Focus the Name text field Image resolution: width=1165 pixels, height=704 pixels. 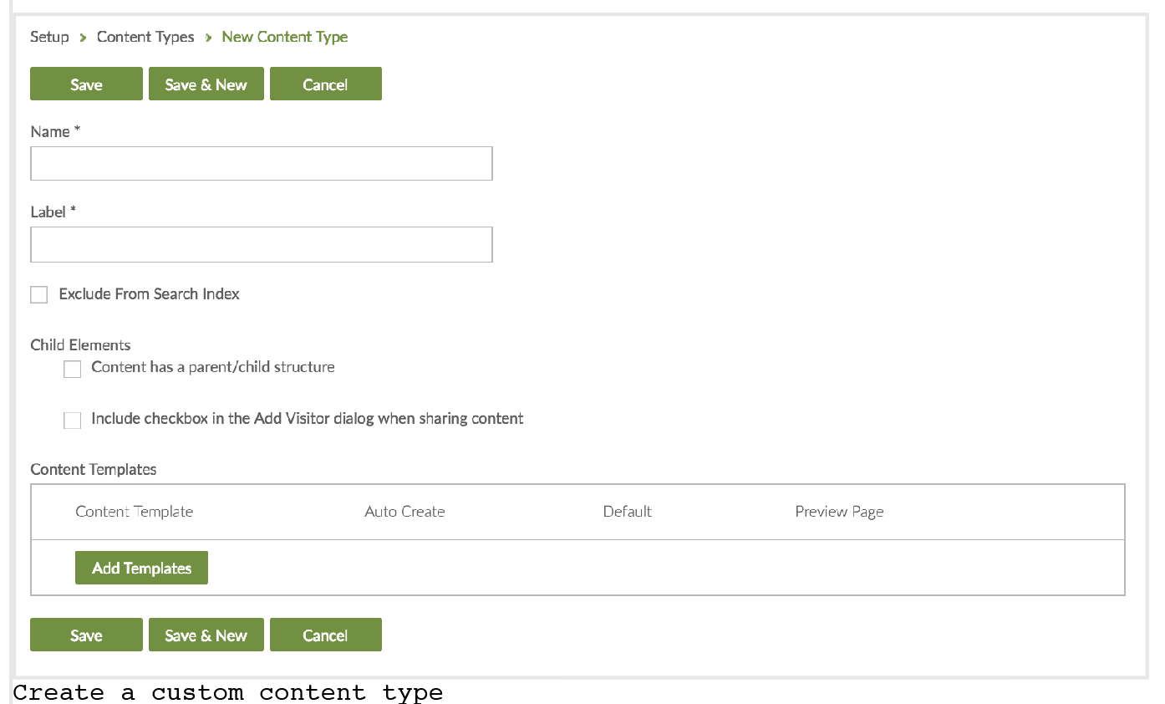261,164
